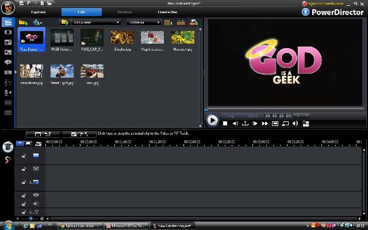Switch to the Edit tab
This screenshot has width=368, height=230.
pyautogui.click(x=82, y=12)
